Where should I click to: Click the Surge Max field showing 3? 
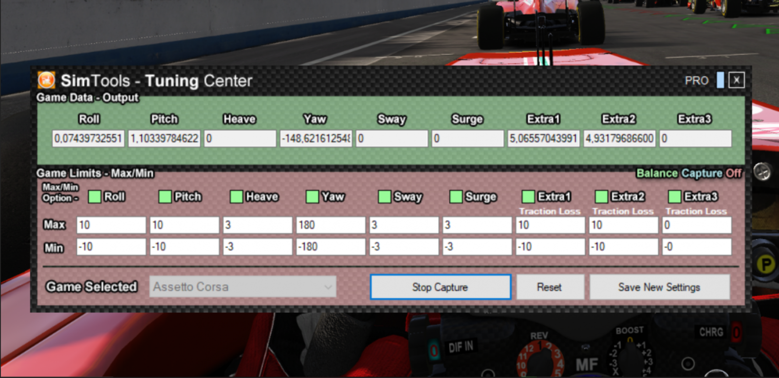(477, 225)
